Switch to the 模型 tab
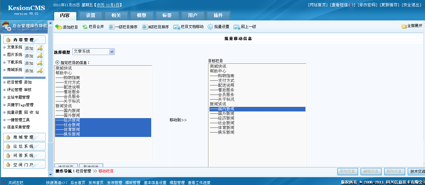 142,15
